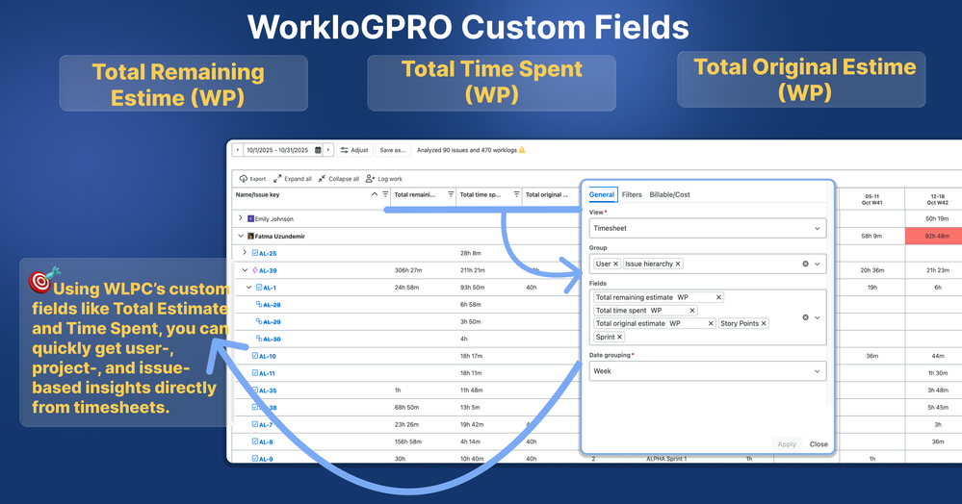Click the Apply button
This screenshot has height=504, width=962.
point(787,444)
